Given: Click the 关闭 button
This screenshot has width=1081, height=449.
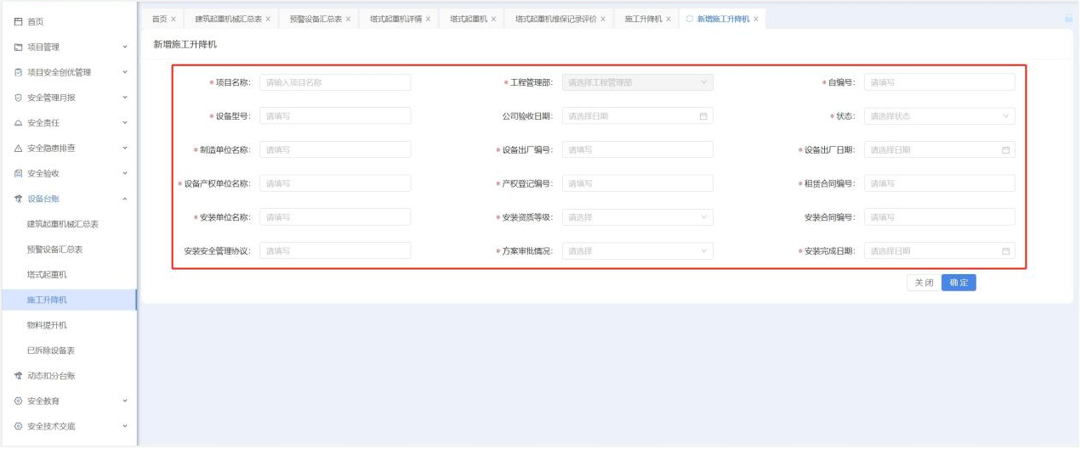Looking at the screenshot, I should pyautogui.click(x=924, y=283).
